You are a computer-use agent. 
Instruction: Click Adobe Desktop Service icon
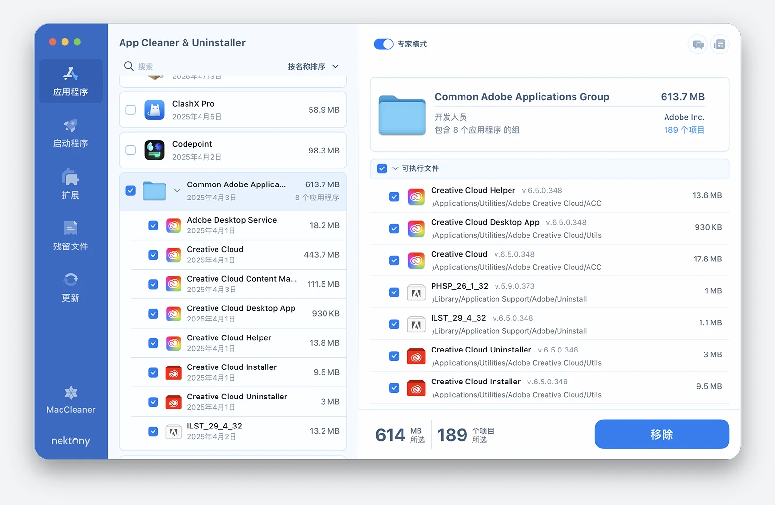pos(173,225)
